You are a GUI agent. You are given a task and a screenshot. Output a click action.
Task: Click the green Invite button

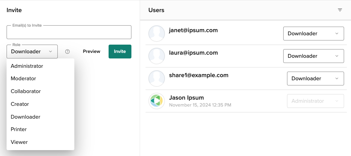tap(120, 52)
